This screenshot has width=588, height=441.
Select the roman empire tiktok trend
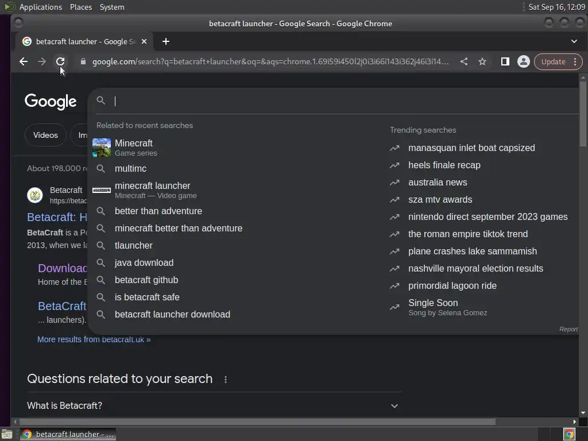point(467,234)
